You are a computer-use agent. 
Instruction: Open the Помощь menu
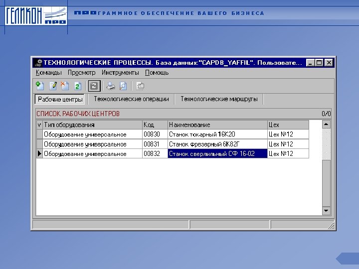157,73
